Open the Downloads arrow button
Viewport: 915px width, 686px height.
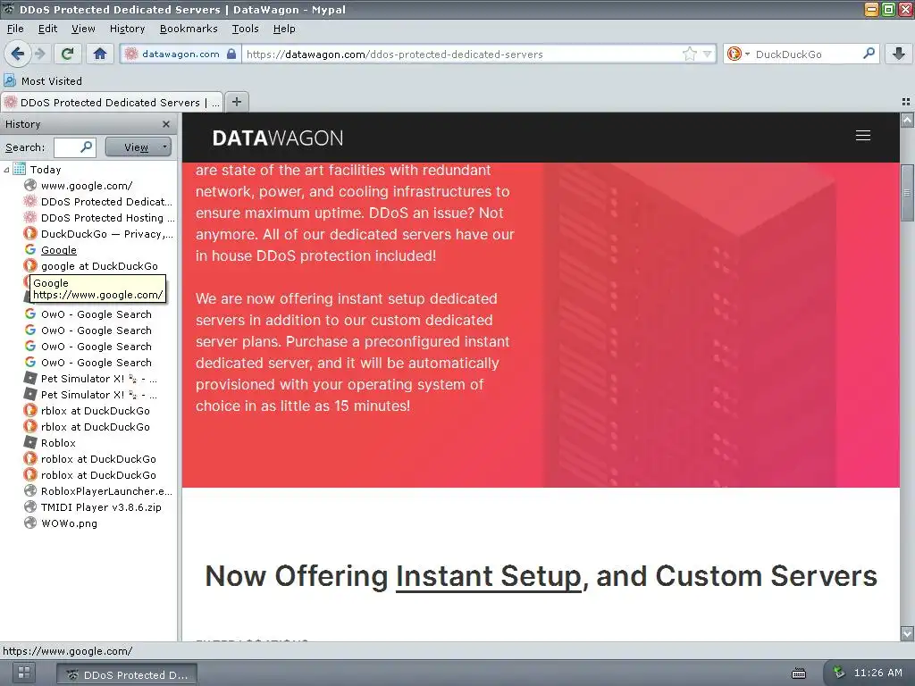(899, 54)
